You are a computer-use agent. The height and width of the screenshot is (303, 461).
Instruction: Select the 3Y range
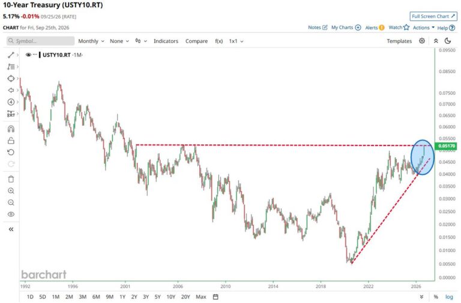[146, 297]
